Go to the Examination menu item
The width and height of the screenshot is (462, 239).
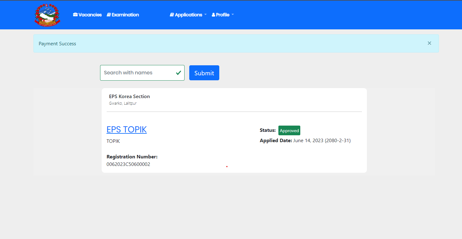[x=125, y=15]
